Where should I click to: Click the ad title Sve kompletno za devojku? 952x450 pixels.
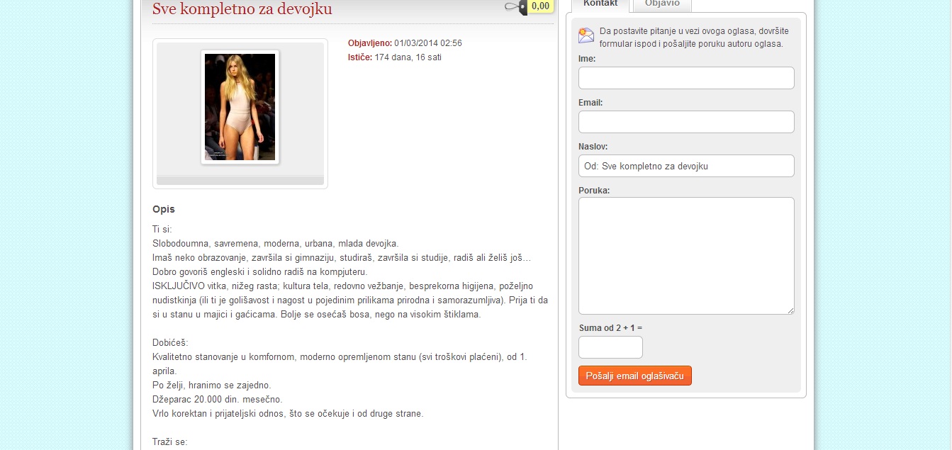tap(242, 9)
